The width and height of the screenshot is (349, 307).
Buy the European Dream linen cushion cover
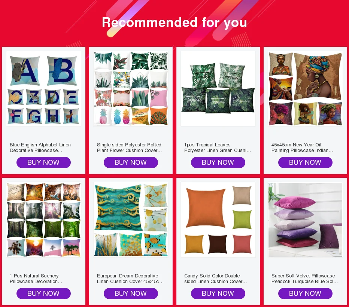(131, 294)
